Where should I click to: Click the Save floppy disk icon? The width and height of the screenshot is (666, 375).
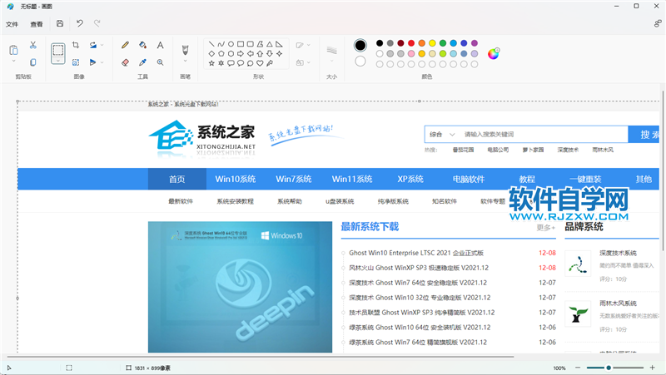pos(60,24)
